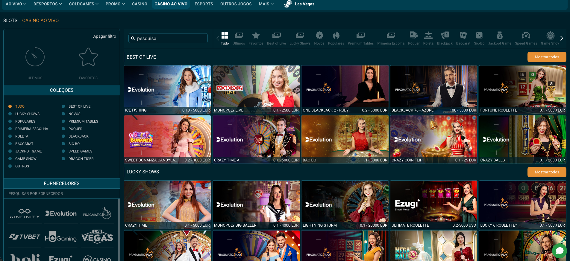Open the Sic-Bo dice icon

[479, 36]
